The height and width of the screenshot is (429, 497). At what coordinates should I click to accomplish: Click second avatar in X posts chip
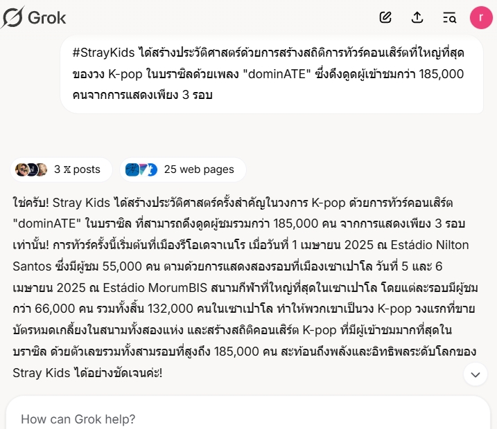click(x=32, y=170)
